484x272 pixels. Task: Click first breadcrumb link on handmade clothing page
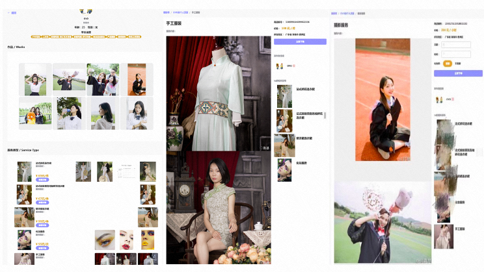[x=167, y=12]
